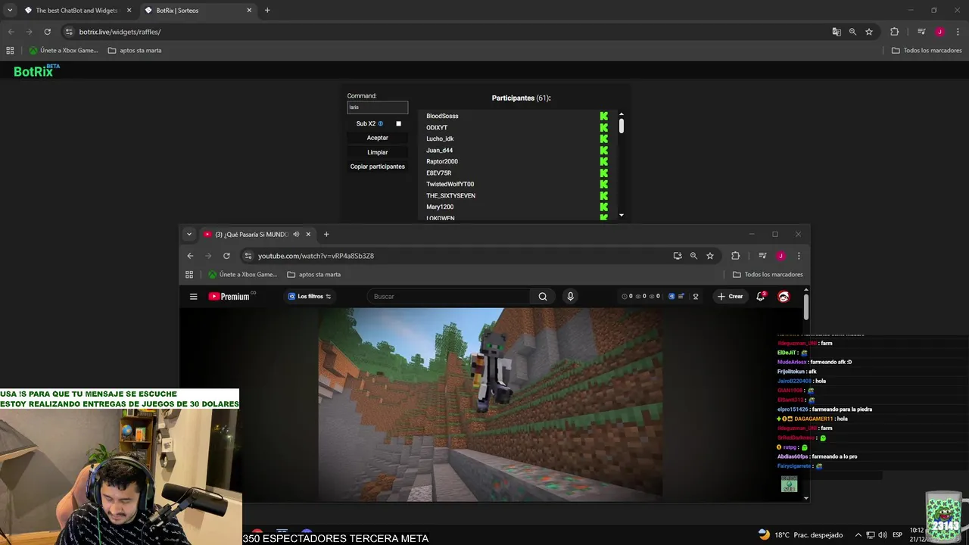Reload the BotRix page
The height and width of the screenshot is (545, 969).
(47, 32)
